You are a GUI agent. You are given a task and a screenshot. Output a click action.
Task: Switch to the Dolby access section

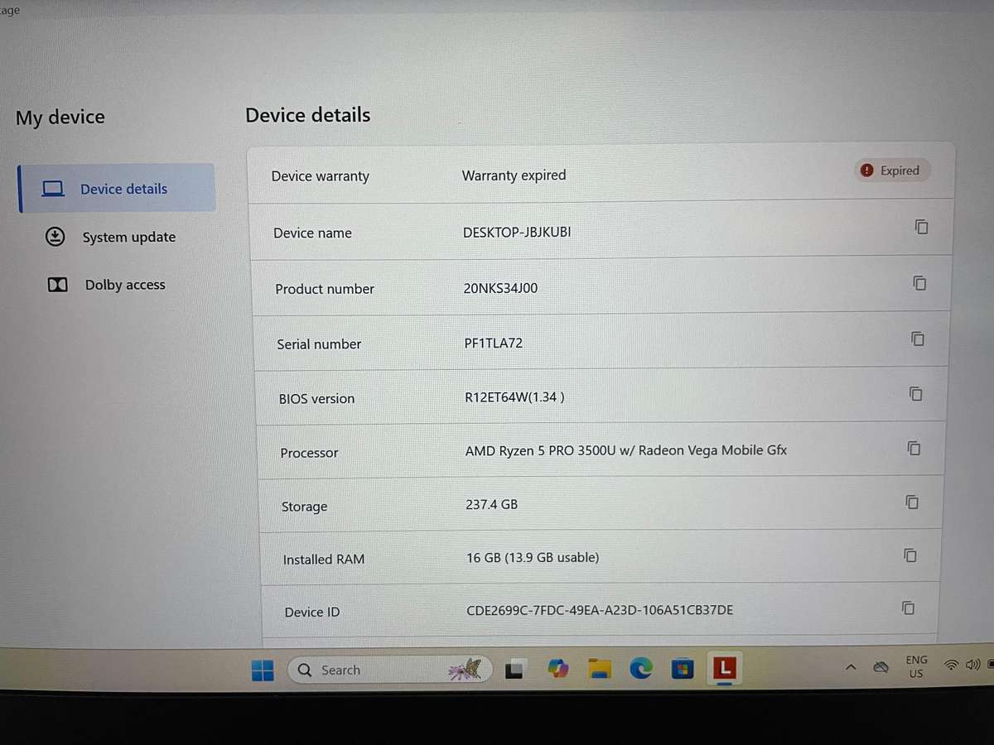[125, 285]
